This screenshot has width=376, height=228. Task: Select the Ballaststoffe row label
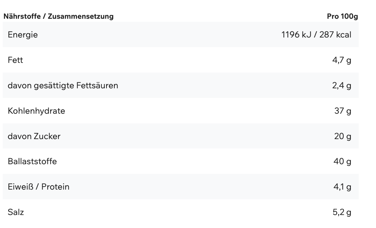coord(32,161)
